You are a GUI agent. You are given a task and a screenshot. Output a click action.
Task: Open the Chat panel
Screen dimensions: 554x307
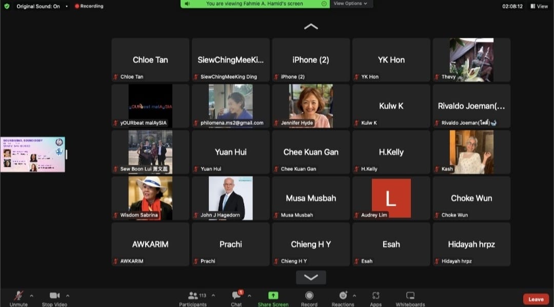pyautogui.click(x=236, y=297)
